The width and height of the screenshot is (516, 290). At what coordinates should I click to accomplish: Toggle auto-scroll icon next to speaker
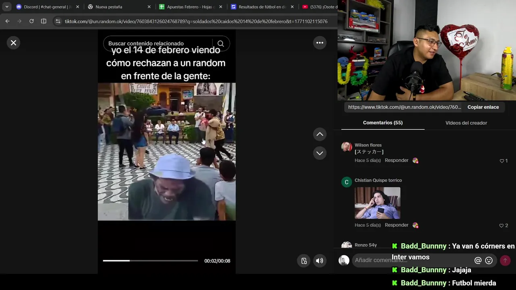coord(304,261)
